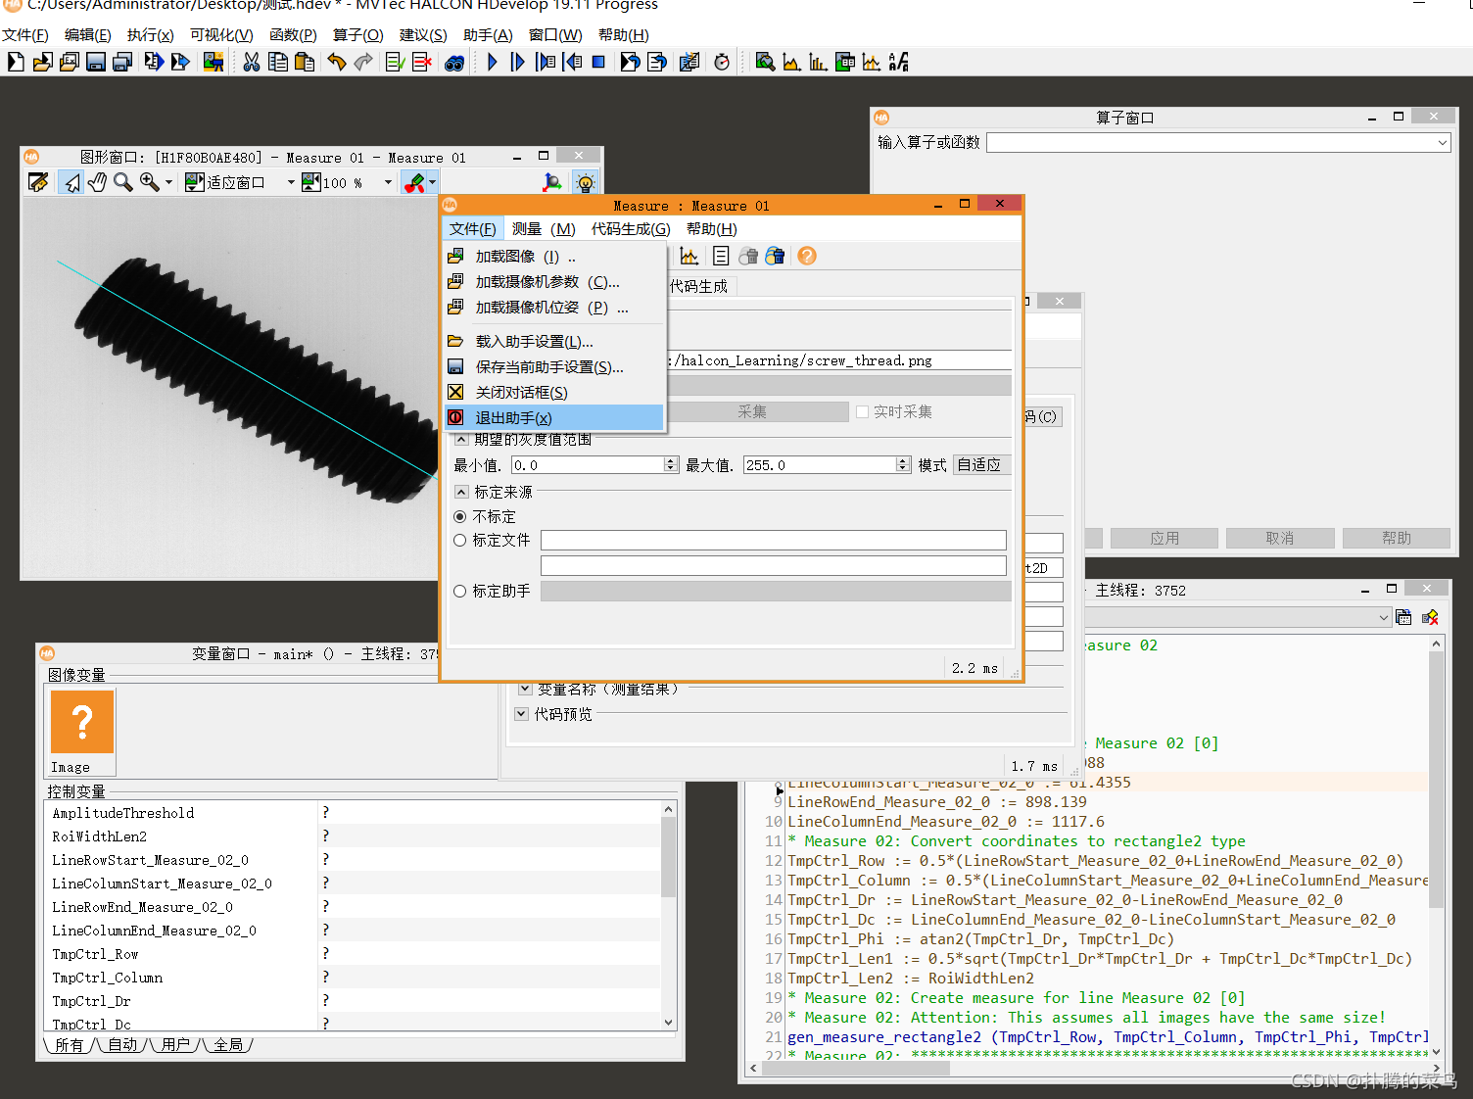The image size is (1473, 1099).
Task: Open the 100 % zoom dropdown arrow
Action: pyautogui.click(x=388, y=182)
